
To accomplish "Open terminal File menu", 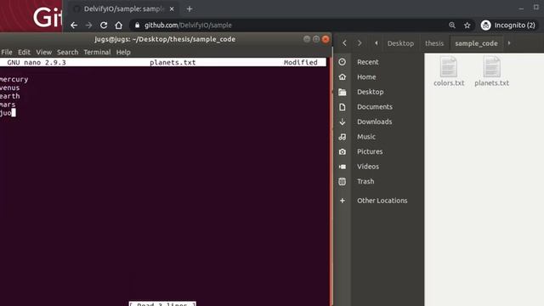I will [x=7, y=52].
